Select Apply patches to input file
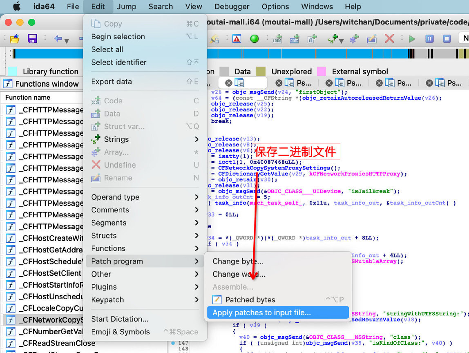This screenshot has width=469, height=353. [x=278, y=312]
